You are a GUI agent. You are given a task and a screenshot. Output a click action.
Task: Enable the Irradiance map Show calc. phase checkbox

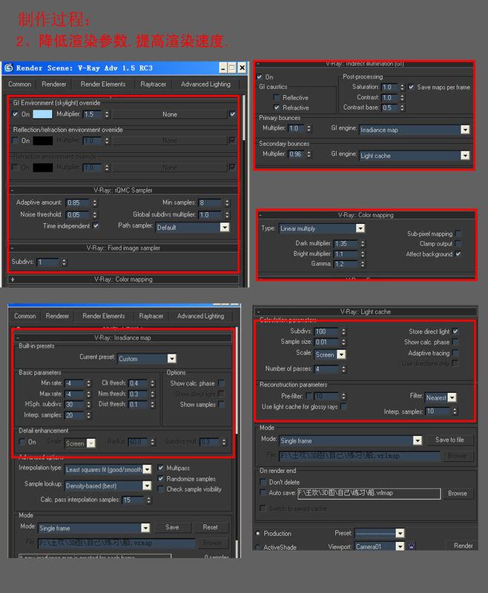221,383
